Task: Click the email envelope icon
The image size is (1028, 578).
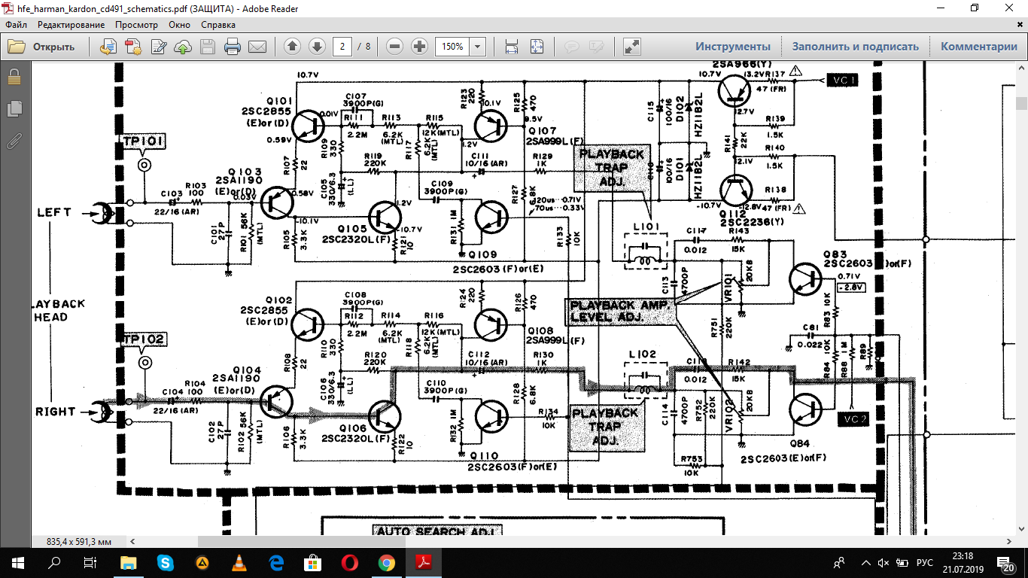Action: coord(257,47)
